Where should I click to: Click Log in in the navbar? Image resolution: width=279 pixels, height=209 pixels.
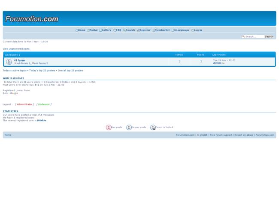pyautogui.click(x=197, y=30)
